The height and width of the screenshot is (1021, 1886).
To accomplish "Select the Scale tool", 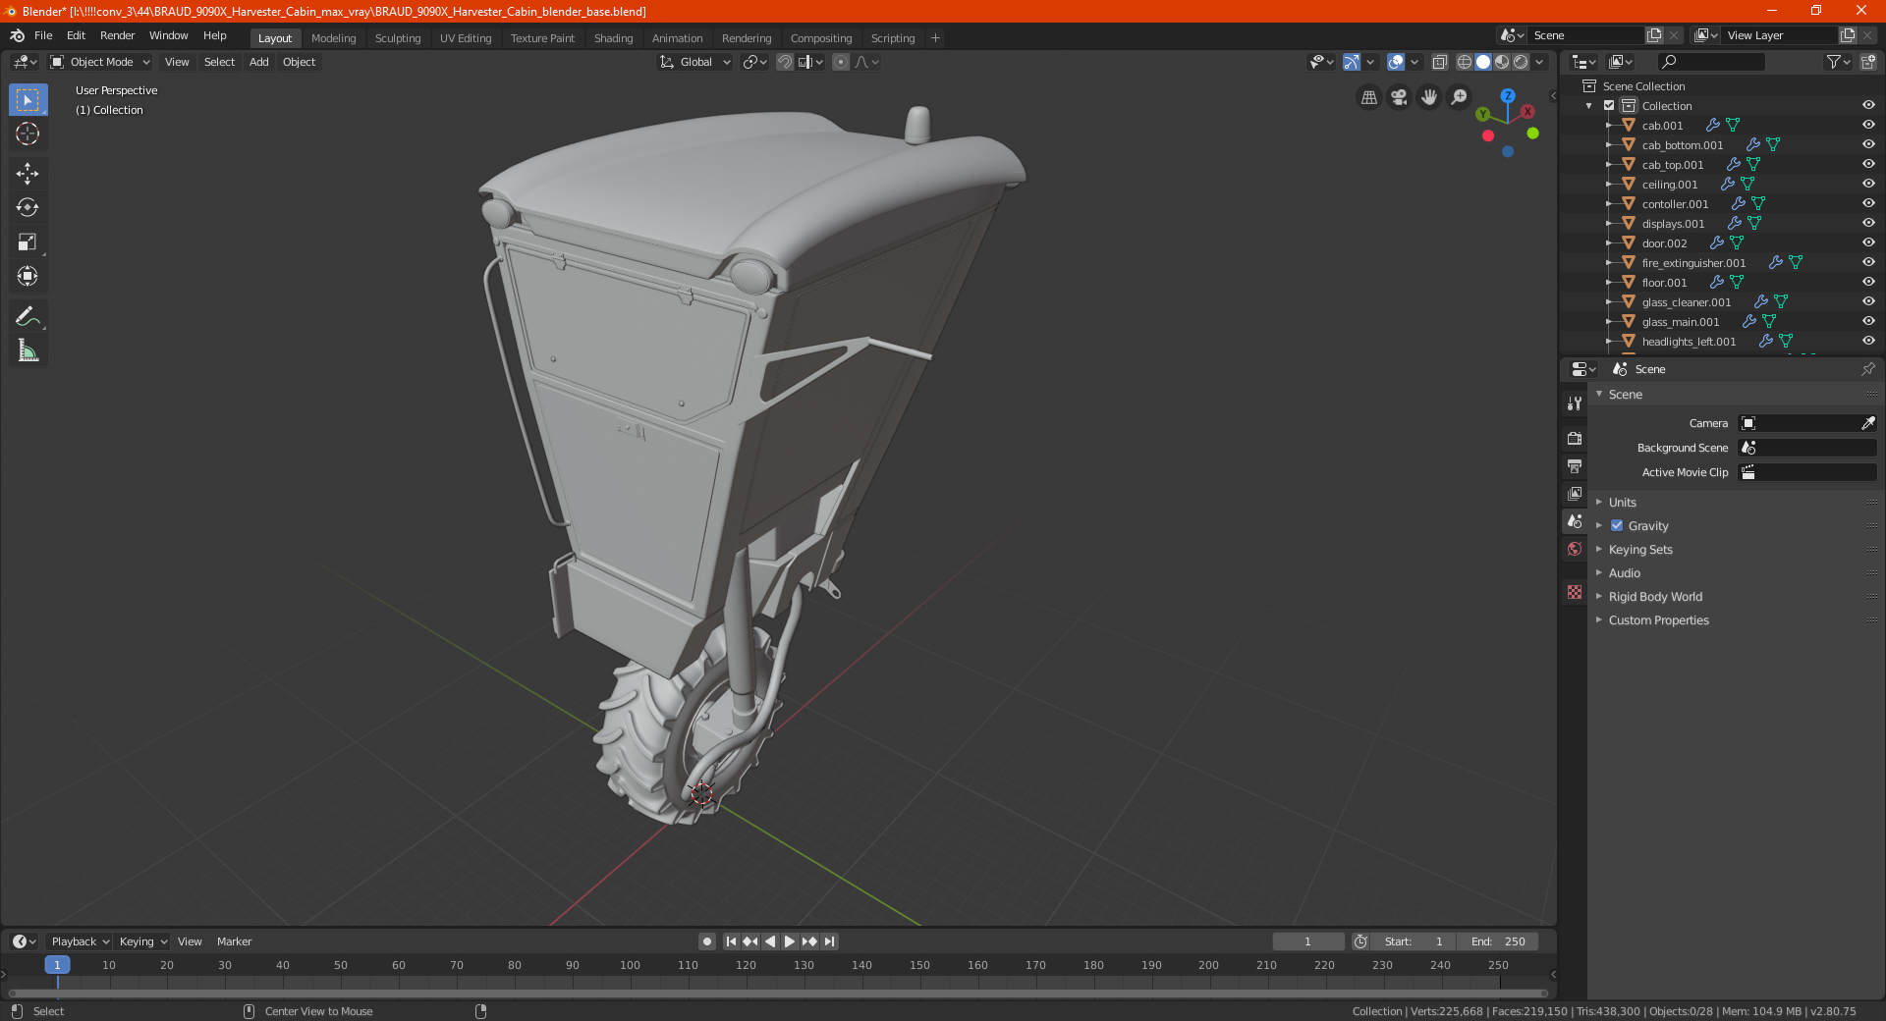I will (28, 242).
